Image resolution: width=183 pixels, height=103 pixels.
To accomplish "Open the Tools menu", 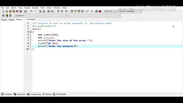I will click(42, 8).
